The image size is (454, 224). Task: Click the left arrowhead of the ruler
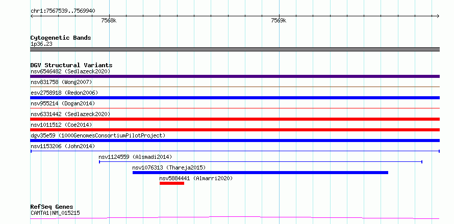(x=32, y=16)
